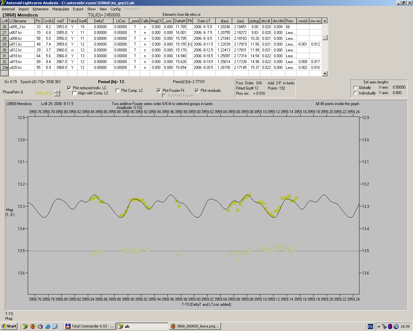The image size is (413, 331).
Task: Click the network tray icon
Action: 384,326
